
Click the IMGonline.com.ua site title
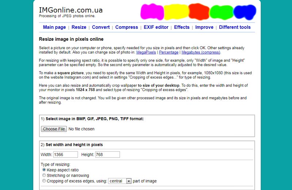click(71, 10)
